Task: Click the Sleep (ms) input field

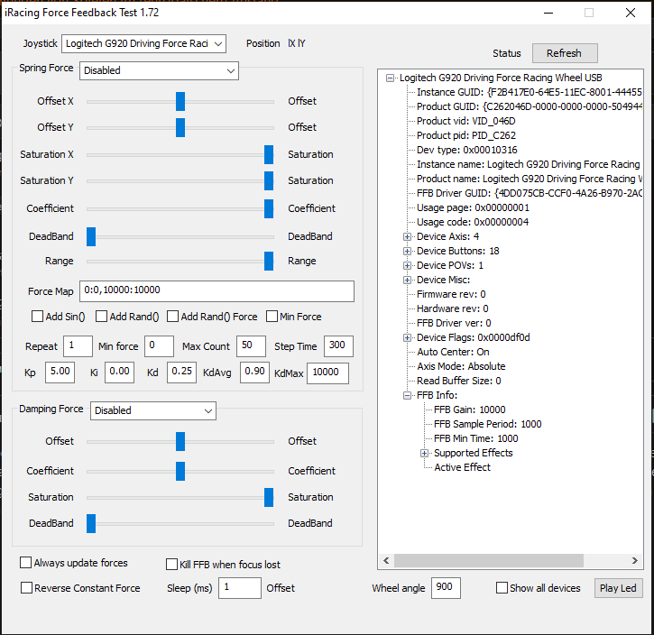Action: 240,588
